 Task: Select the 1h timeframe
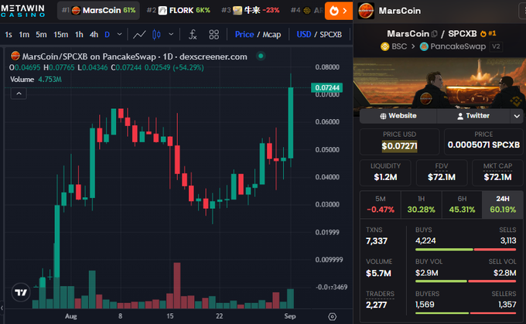pyautogui.click(x=79, y=35)
